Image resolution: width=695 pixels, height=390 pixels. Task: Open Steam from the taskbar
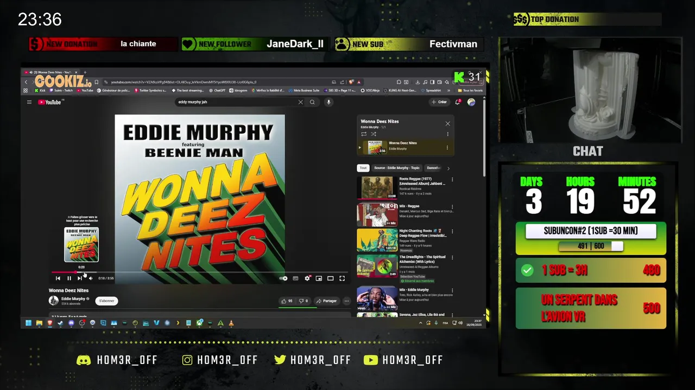pyautogui.click(x=60, y=323)
